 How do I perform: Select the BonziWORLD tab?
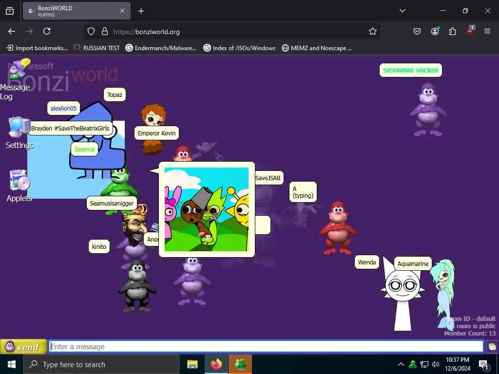tap(77, 11)
